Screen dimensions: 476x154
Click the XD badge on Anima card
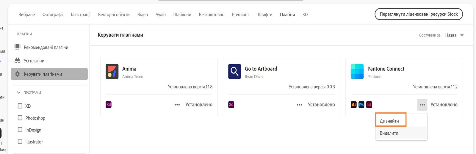point(109,105)
